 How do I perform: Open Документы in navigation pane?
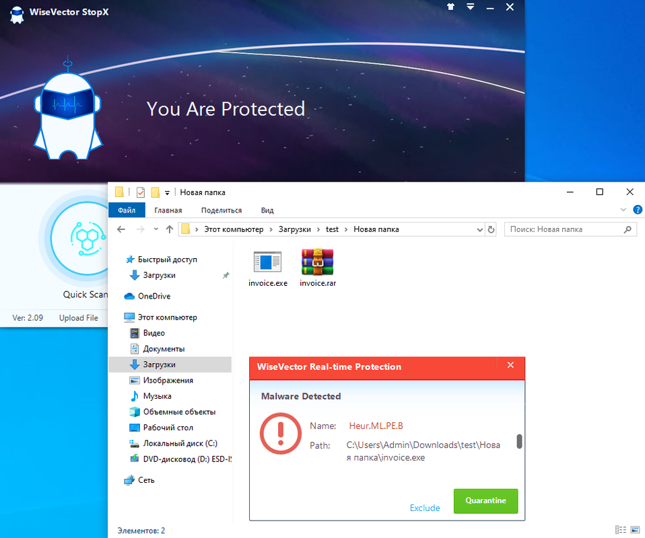(164, 348)
